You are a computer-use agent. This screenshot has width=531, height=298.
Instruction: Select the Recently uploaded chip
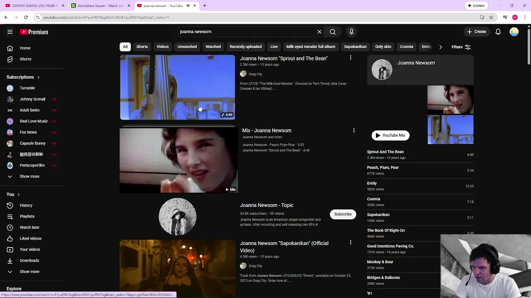pos(246,47)
